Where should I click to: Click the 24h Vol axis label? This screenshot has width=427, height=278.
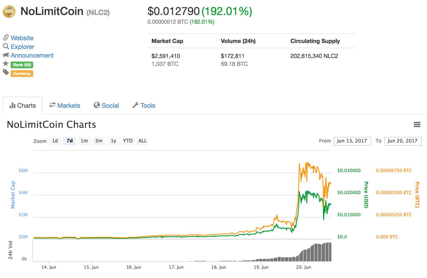click(11, 250)
